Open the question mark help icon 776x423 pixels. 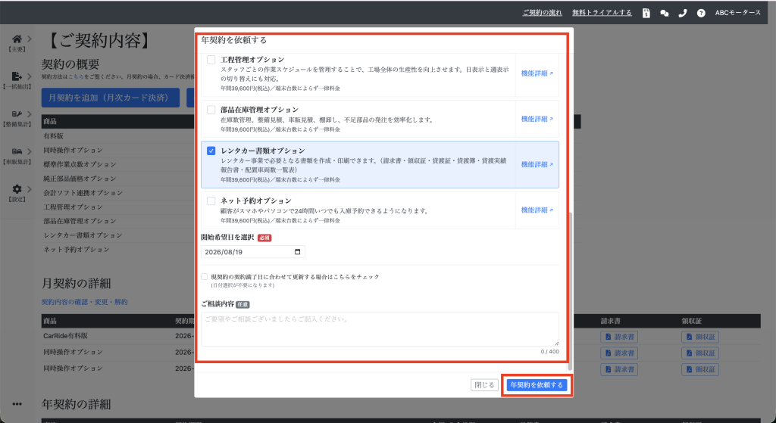coord(701,14)
